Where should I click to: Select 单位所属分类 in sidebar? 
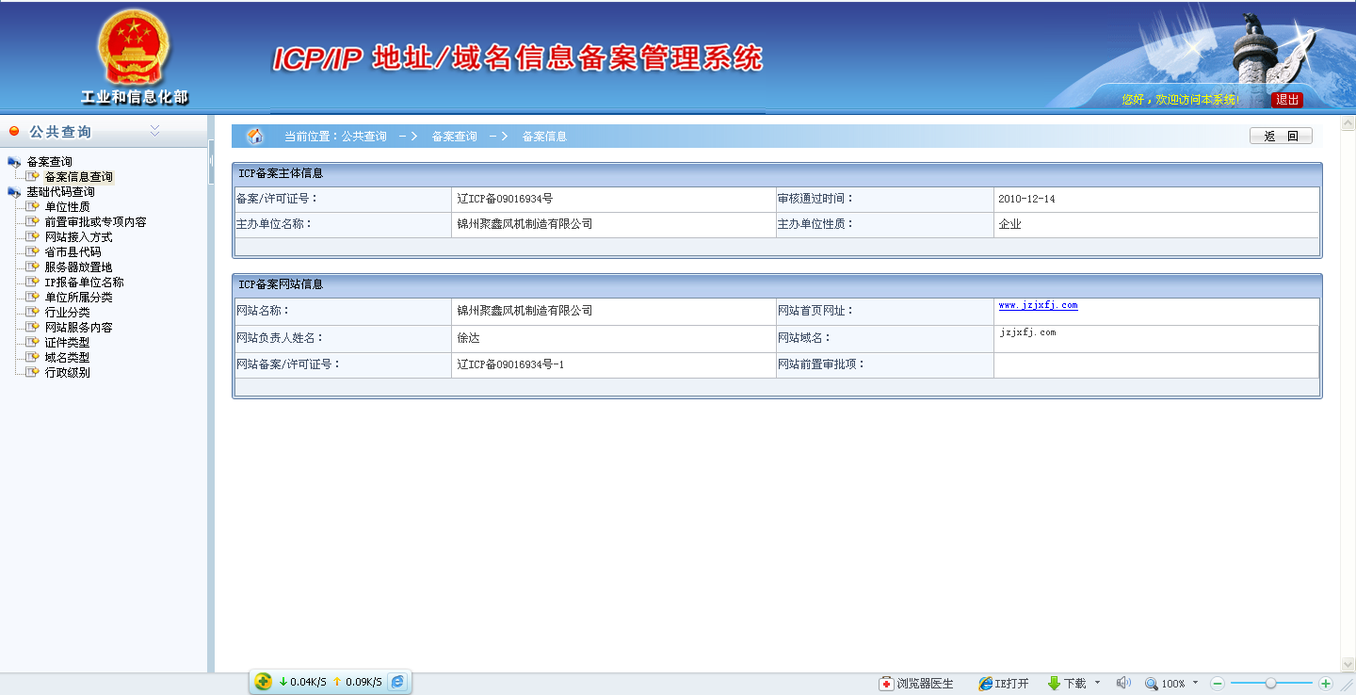pos(79,298)
